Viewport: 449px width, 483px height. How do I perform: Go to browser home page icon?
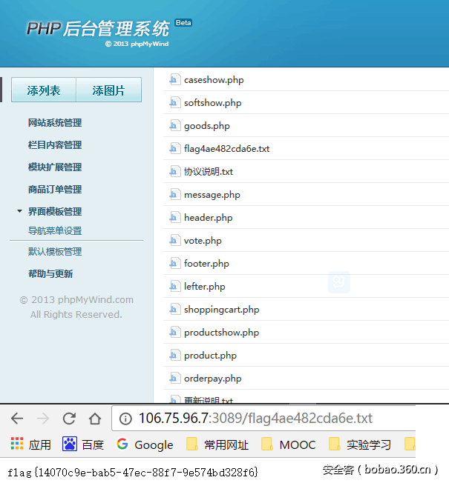95,419
